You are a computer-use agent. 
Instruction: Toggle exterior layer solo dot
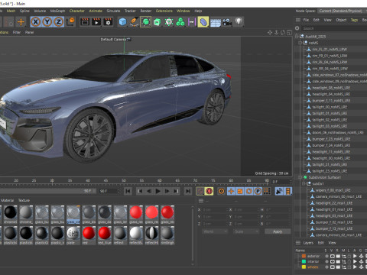[x=326, y=256]
